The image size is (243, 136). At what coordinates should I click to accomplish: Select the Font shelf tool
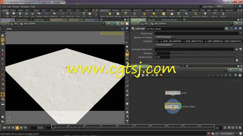point(84,15)
